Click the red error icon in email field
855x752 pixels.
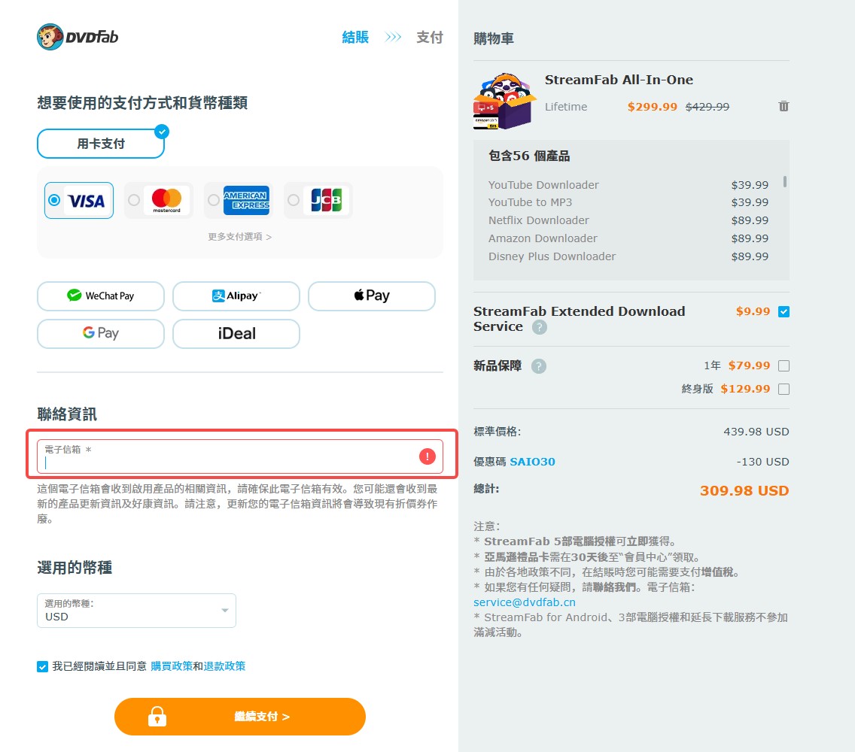click(427, 456)
